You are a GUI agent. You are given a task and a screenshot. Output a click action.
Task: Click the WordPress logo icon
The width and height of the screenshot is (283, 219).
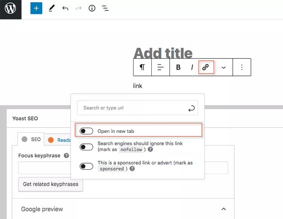tap(11, 9)
